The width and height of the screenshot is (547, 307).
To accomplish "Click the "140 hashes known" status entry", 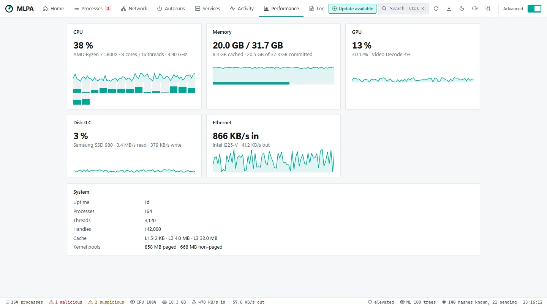I will 479,302.
